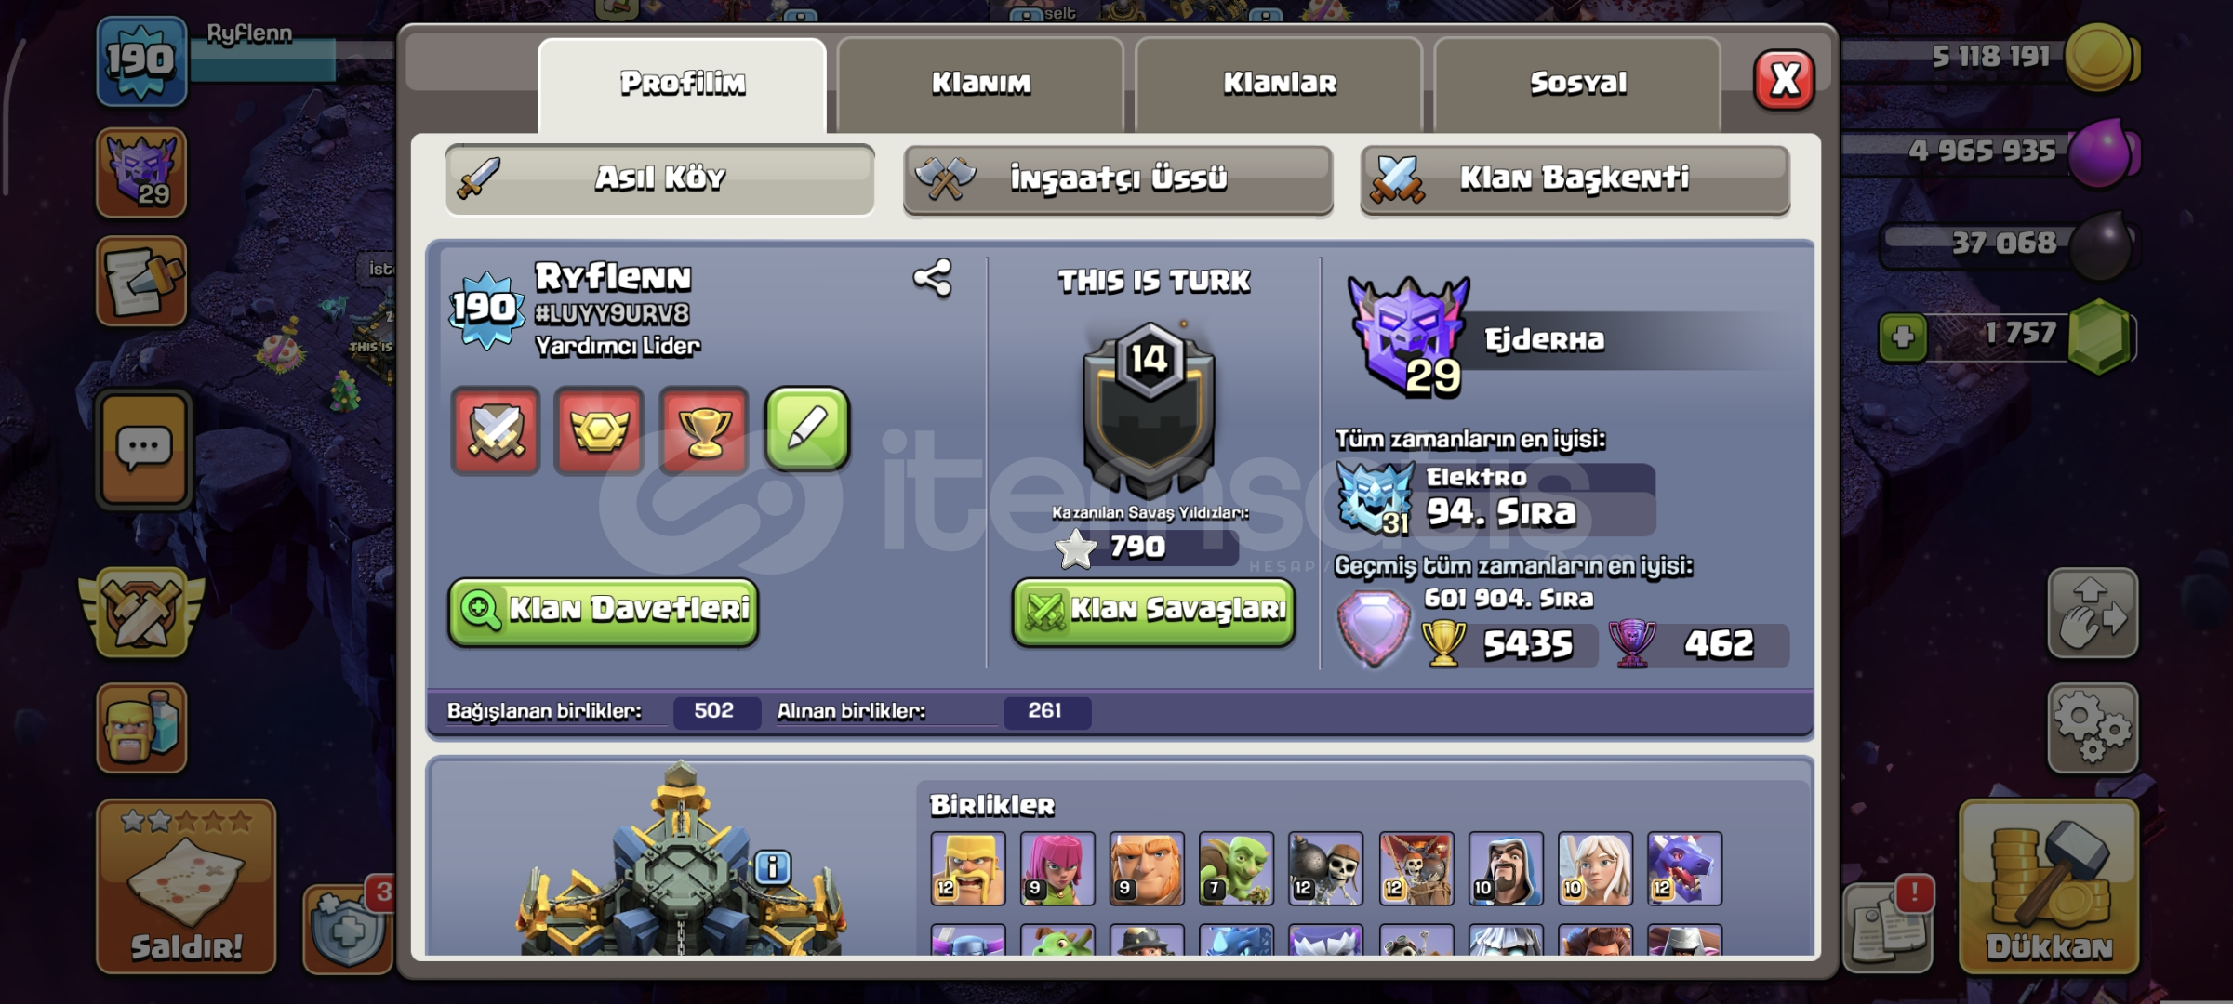Tap the Town Hall info icon
This screenshot has width=2233, height=1004.
coord(772,867)
